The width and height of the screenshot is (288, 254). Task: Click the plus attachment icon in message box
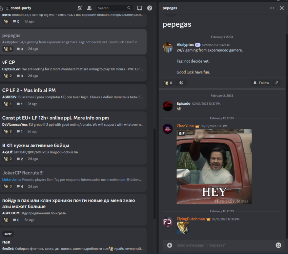pos(169,245)
